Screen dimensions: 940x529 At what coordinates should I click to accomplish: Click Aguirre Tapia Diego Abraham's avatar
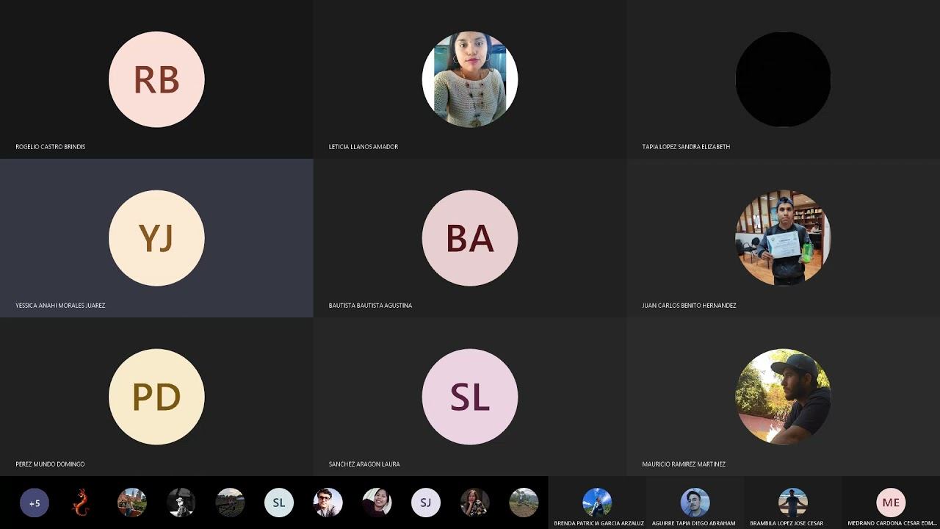[695, 503]
